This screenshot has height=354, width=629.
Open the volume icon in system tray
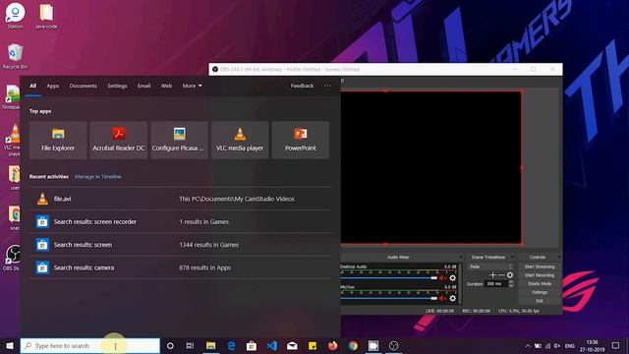click(x=557, y=345)
